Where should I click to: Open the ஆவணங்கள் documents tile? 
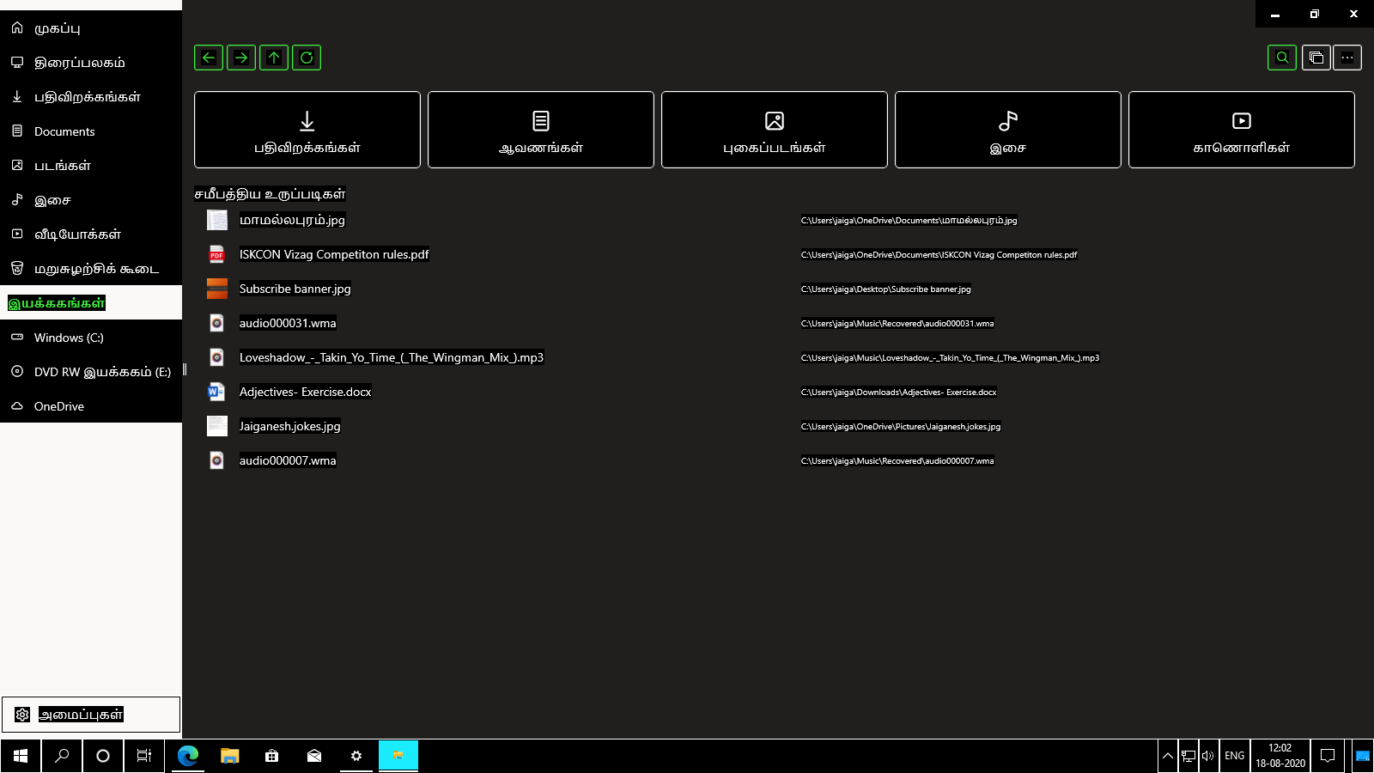pyautogui.click(x=541, y=130)
